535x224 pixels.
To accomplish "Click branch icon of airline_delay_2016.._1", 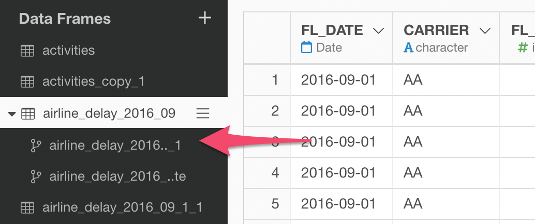I will coord(36,146).
